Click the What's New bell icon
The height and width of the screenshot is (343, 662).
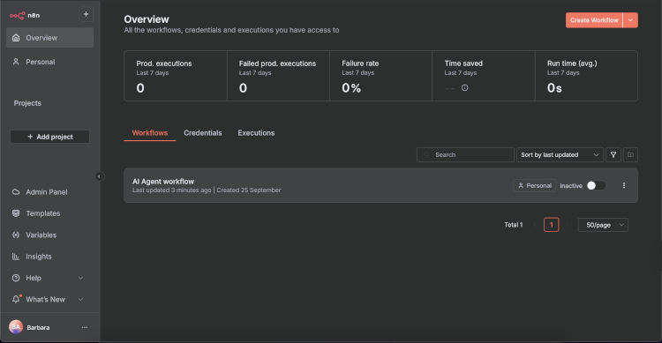click(16, 299)
